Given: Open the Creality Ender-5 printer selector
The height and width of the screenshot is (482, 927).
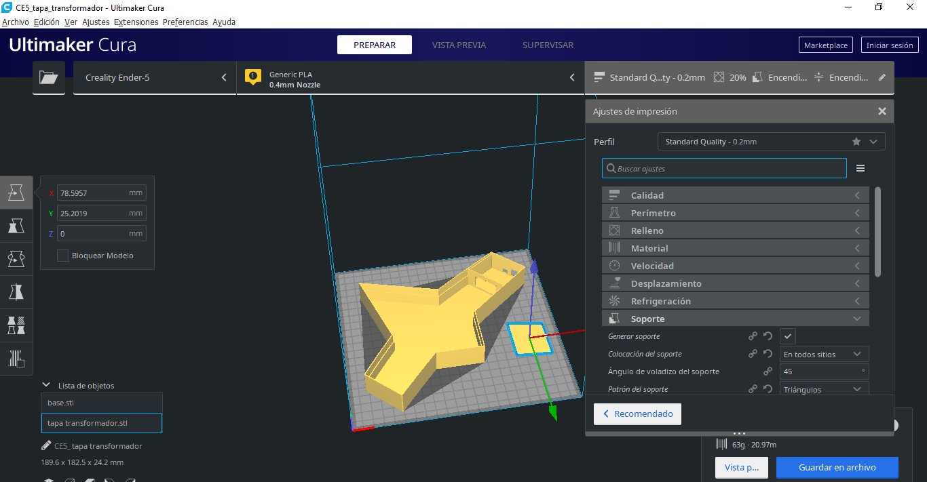Looking at the screenshot, I should point(155,78).
